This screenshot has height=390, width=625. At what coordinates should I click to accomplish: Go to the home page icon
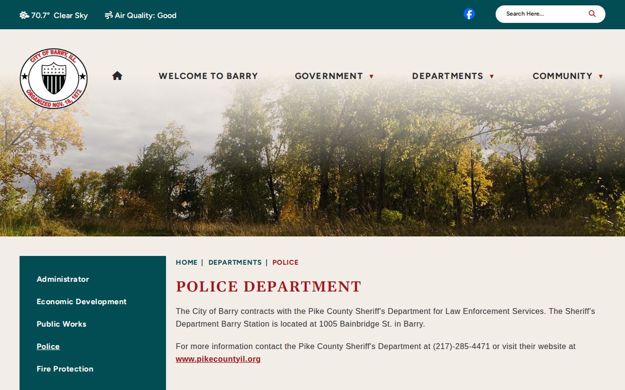(x=117, y=76)
